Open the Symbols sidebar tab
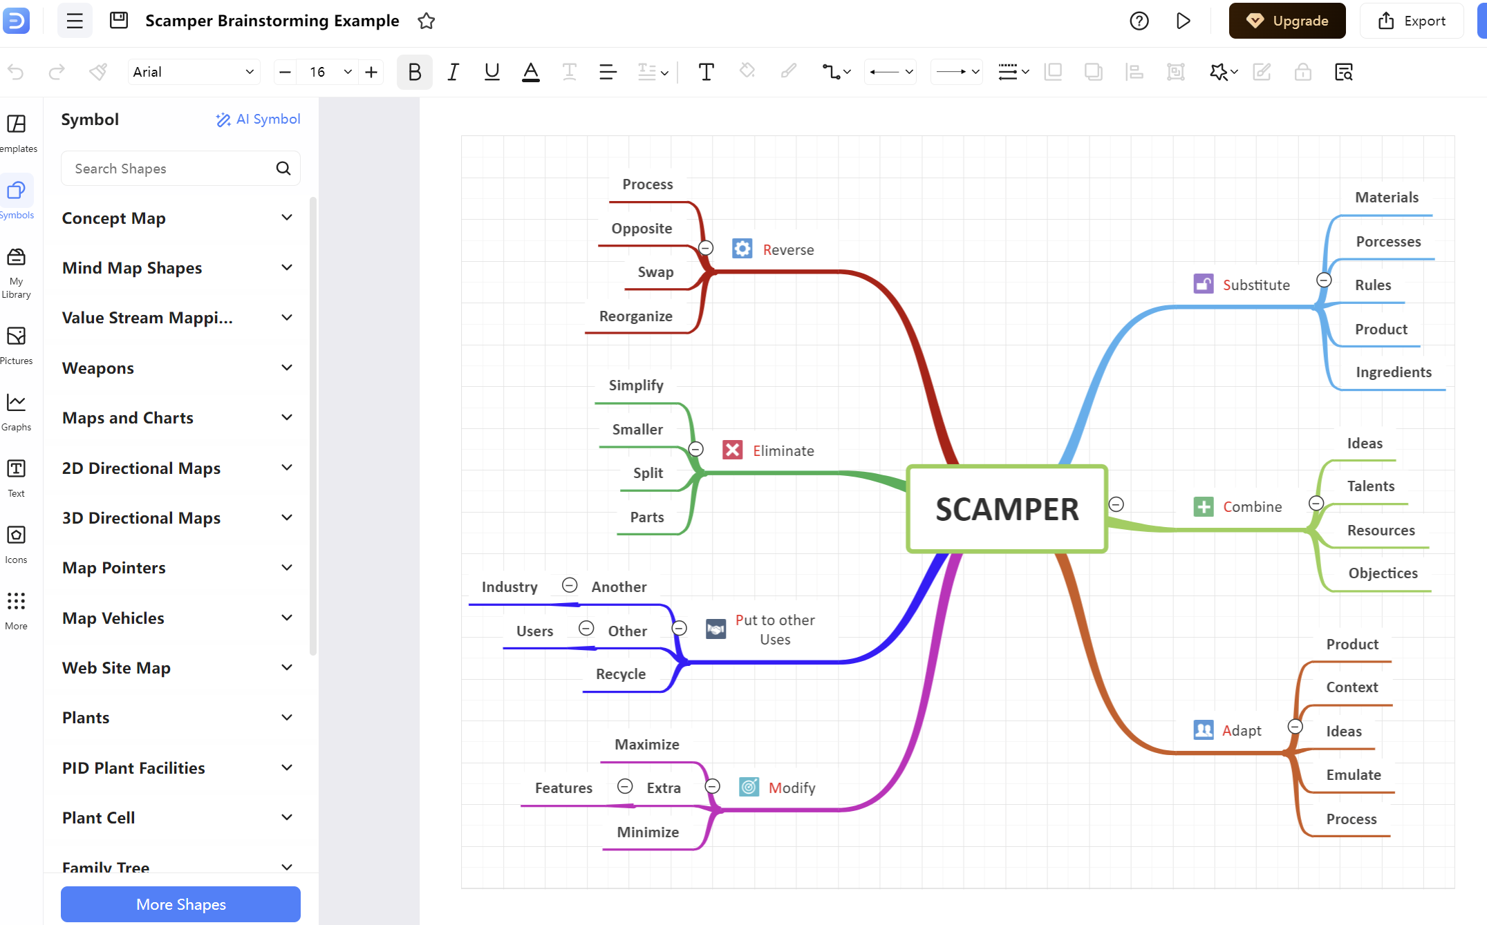1487x925 pixels. [x=17, y=200]
